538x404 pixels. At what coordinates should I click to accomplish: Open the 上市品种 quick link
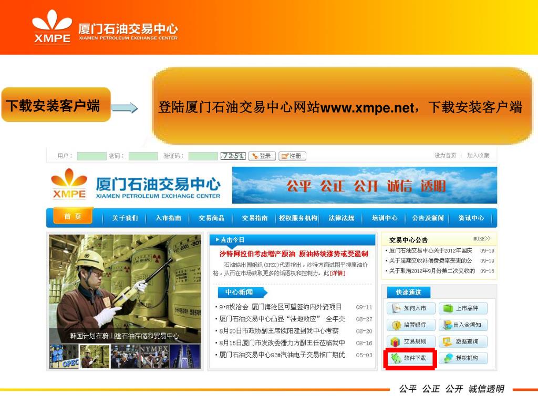(x=463, y=308)
